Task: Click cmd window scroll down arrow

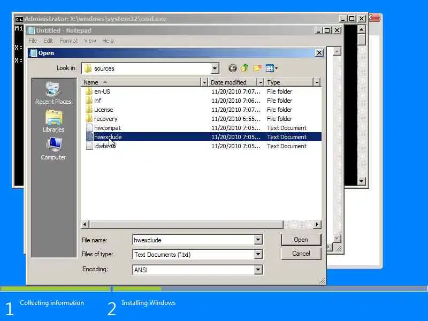Action: (362, 181)
